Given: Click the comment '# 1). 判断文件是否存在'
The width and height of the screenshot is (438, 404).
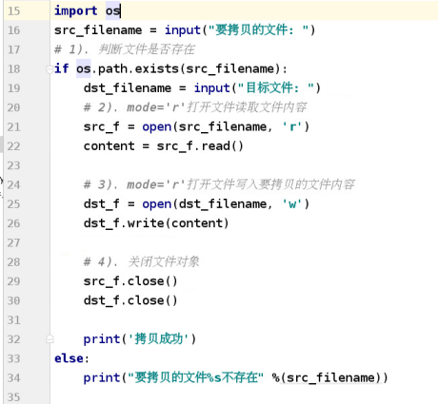Looking at the screenshot, I should click(125, 49).
